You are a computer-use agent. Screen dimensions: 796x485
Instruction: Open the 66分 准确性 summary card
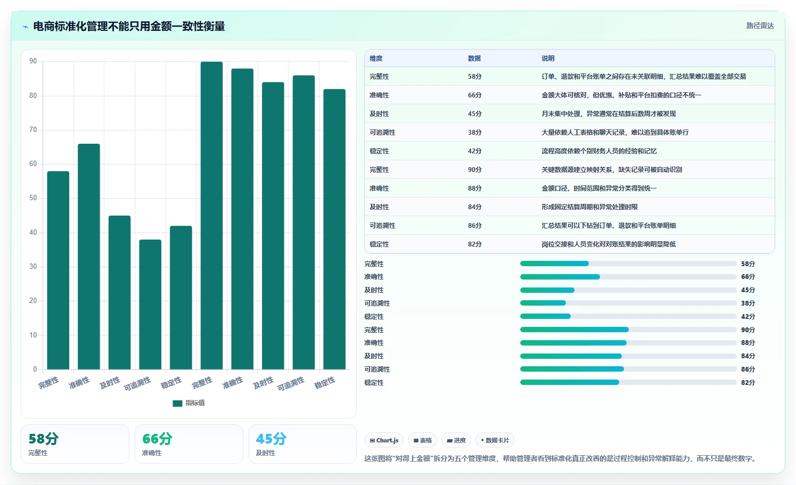(189, 444)
